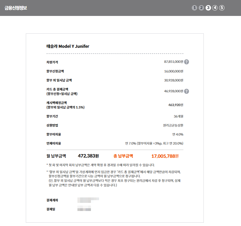Image resolution: width=241 pixels, height=226 pixels.
Task: Click the 상환방법 label
Action: pyautogui.click(x=52, y=125)
